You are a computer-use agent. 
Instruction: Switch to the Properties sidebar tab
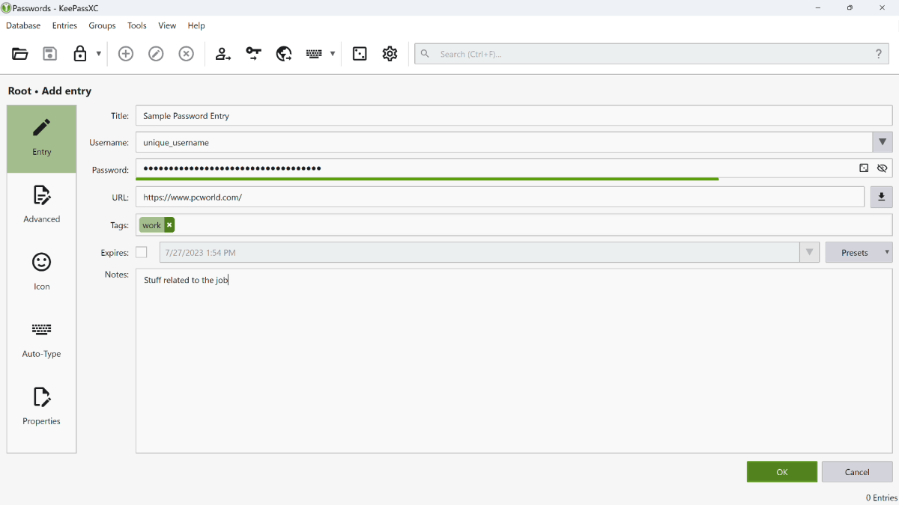[x=42, y=408]
